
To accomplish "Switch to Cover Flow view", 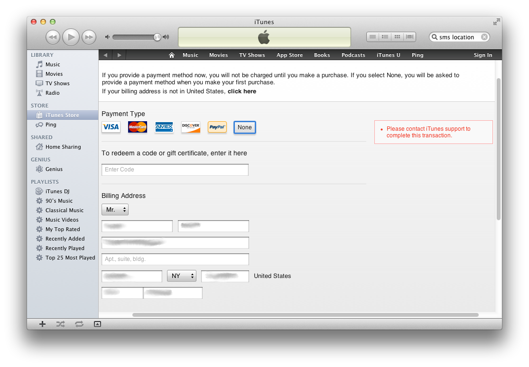I will 409,37.
